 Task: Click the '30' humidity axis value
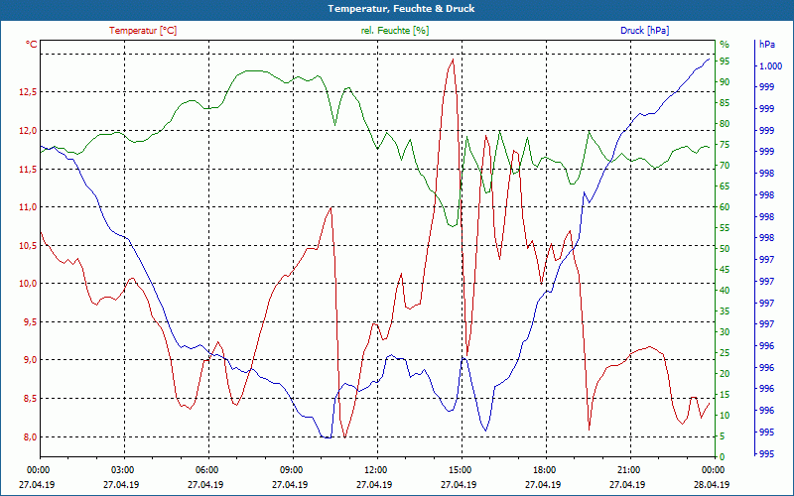coord(725,332)
